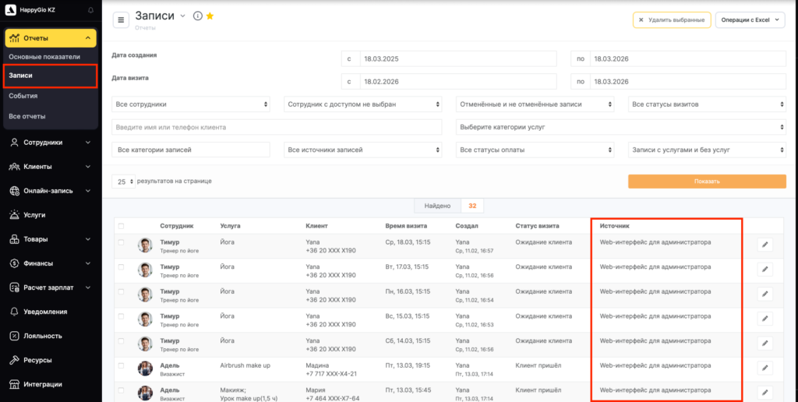Viewport: 798px width, 402px height.
Task: Click the notification bell icon near HappyGio KZ
Action: 90,10
